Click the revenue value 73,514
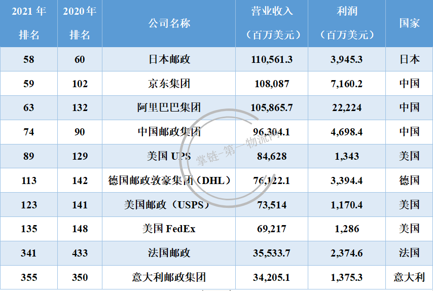433x291 pixels. coord(272,205)
